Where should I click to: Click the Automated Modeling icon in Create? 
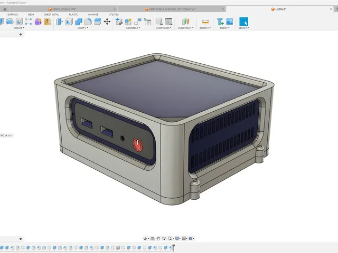click(x=48, y=22)
